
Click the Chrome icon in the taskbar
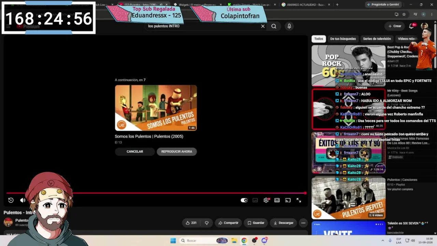[244, 241]
